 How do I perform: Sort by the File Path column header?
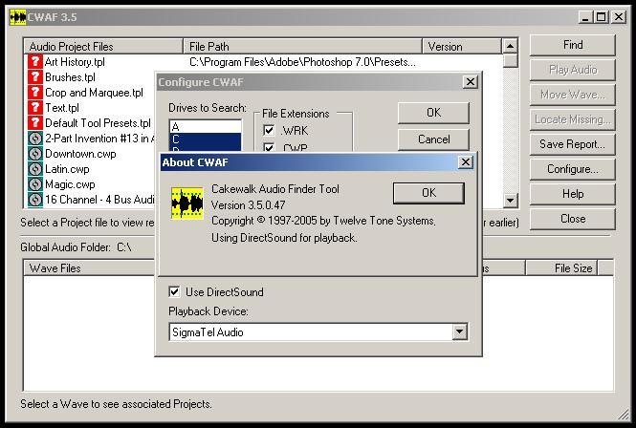302,47
